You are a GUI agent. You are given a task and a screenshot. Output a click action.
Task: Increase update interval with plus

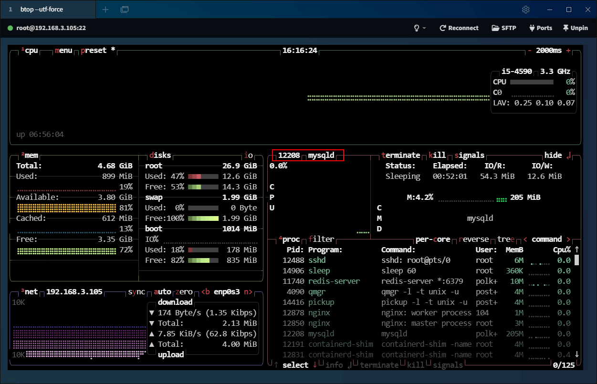(568, 51)
